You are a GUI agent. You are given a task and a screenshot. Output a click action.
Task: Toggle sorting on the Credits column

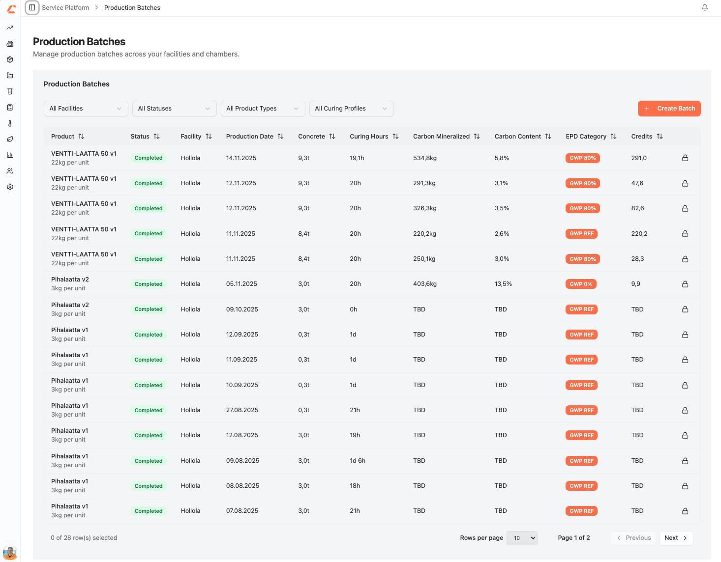pos(660,136)
